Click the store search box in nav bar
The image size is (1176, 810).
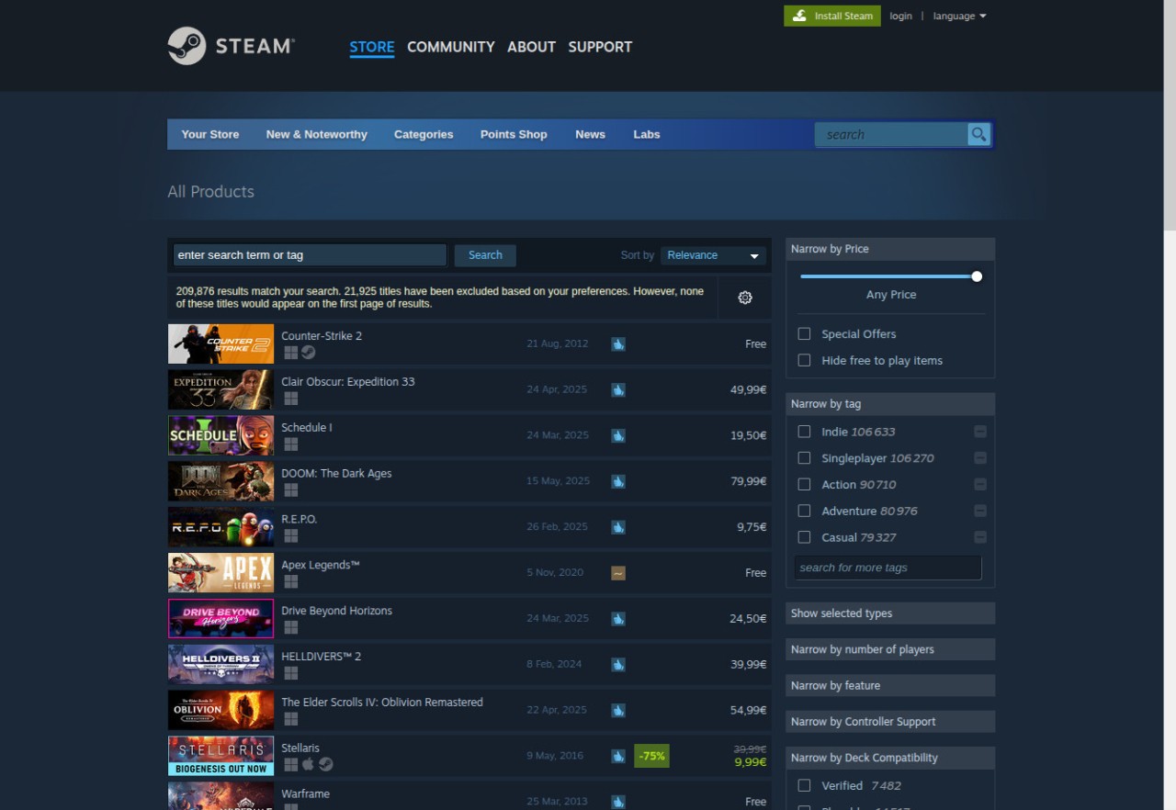coord(891,135)
